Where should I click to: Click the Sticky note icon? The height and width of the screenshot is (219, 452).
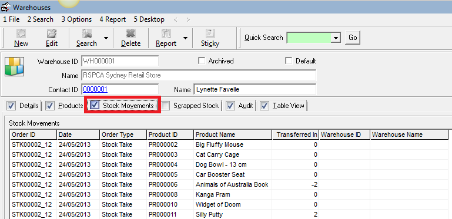click(x=210, y=33)
